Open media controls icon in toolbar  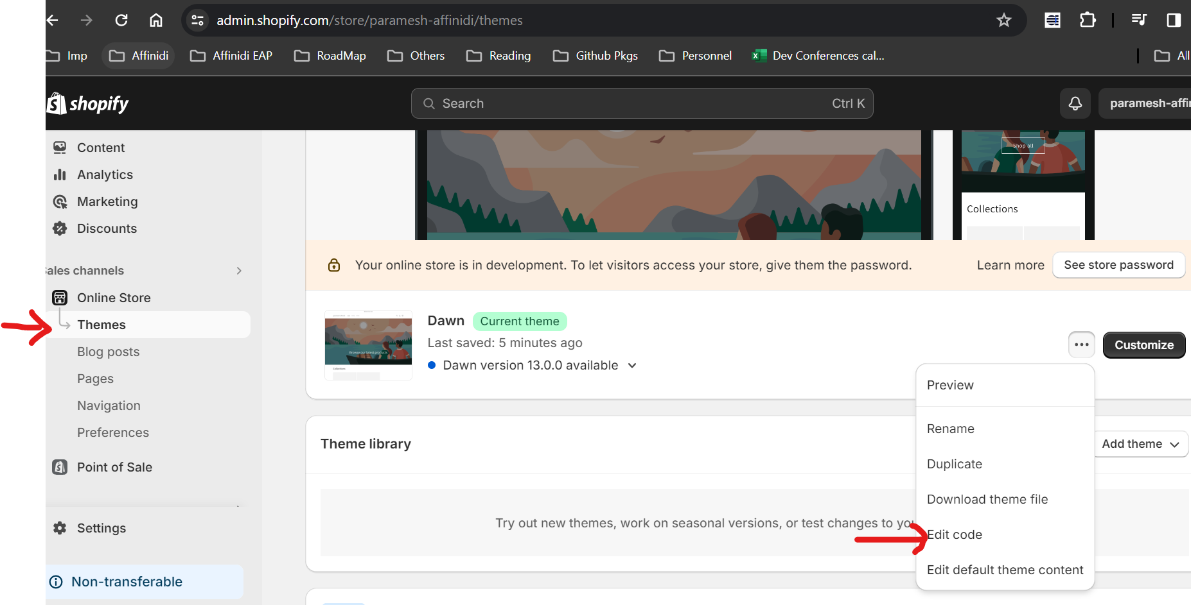pyautogui.click(x=1139, y=21)
